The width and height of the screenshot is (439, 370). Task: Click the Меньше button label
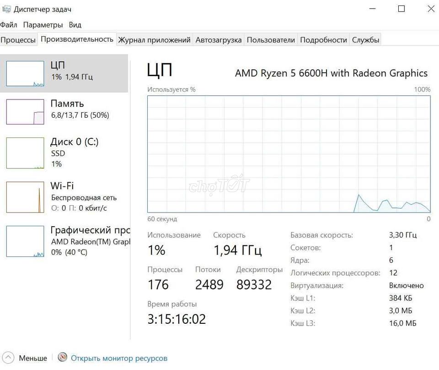pyautogui.click(x=33, y=358)
